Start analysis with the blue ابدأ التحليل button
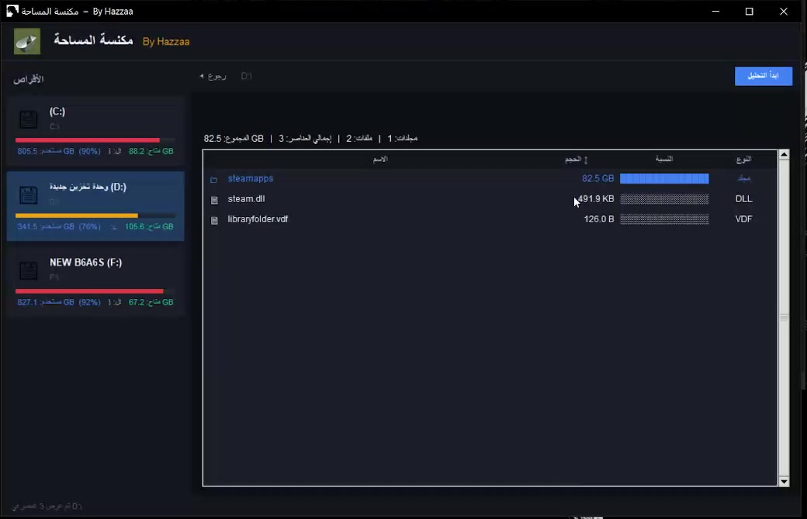The image size is (807, 519). [x=764, y=76]
